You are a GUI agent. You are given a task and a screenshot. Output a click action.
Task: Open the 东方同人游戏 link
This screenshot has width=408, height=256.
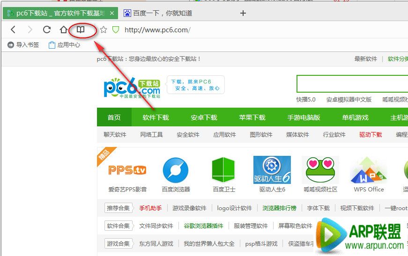pos(156,244)
